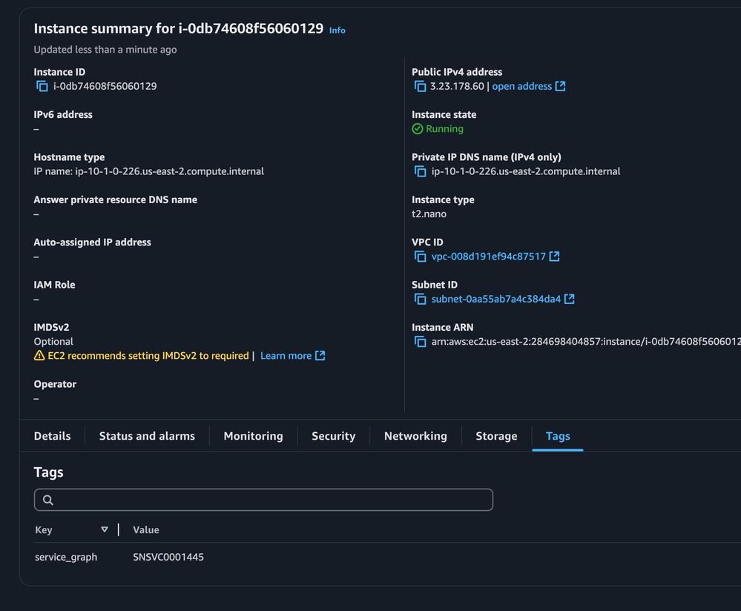Open the vpc-008d191ef94c87517 link
This screenshot has height=611, width=741.
pyautogui.click(x=490, y=257)
